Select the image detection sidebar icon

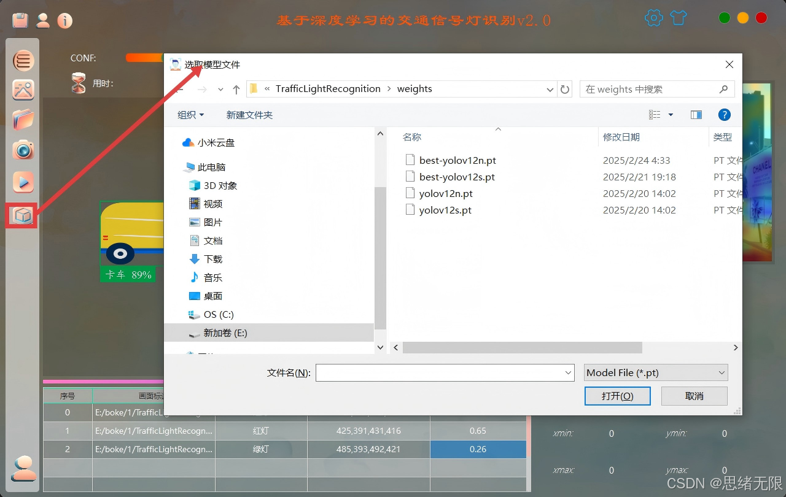click(x=23, y=90)
